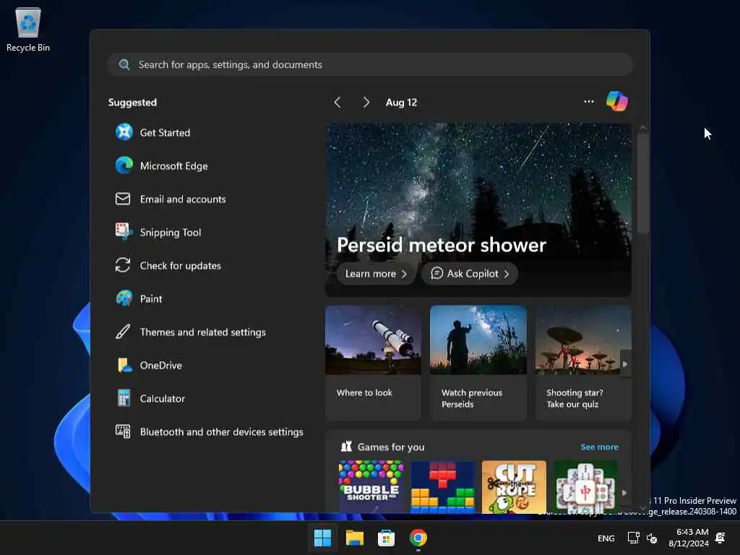740x555 pixels.
Task: Open the Bubble Shooter game tile
Action: coord(371,486)
